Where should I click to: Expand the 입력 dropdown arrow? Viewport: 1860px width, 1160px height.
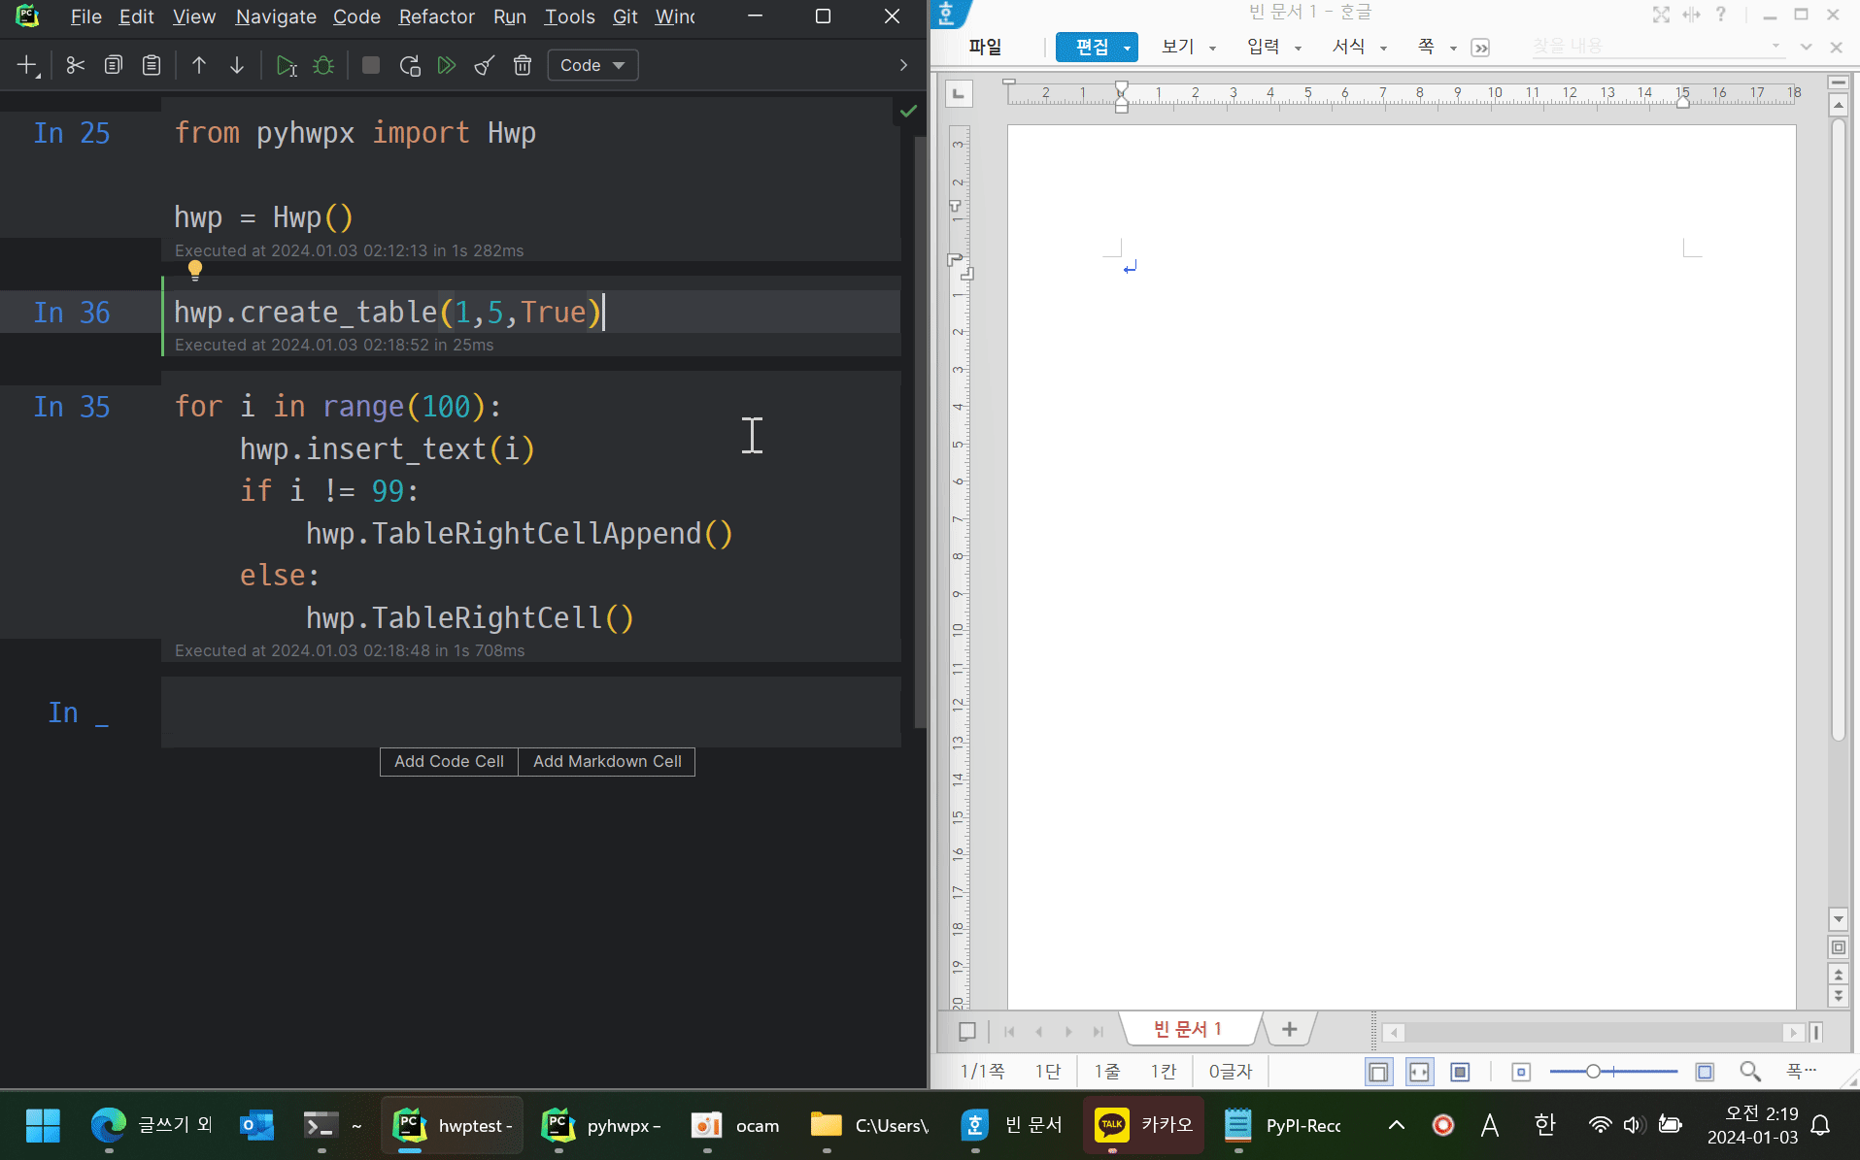click(x=1298, y=48)
